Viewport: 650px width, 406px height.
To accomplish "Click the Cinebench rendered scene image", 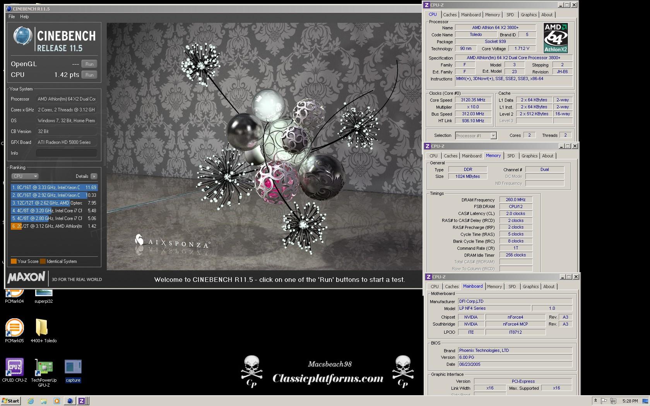I will (264, 146).
